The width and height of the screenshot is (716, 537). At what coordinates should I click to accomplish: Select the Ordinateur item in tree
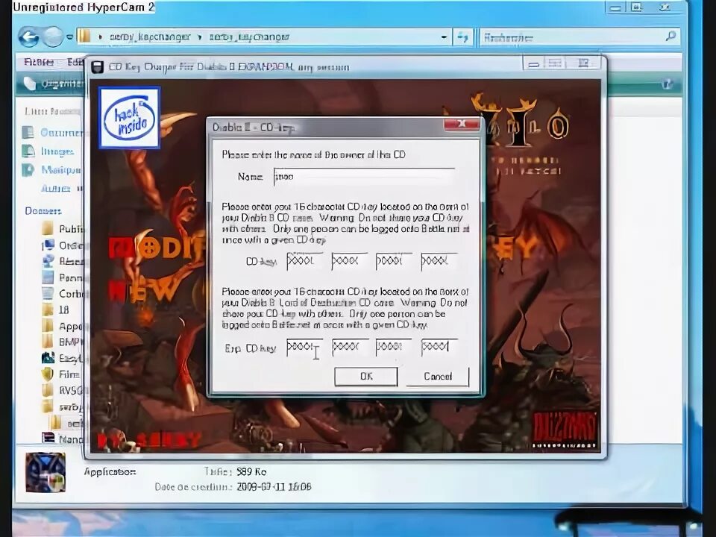63,245
